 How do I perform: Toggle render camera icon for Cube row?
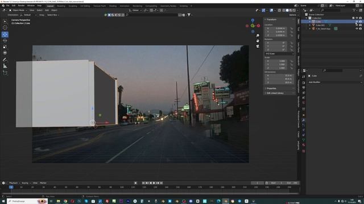[x=361, y=22]
